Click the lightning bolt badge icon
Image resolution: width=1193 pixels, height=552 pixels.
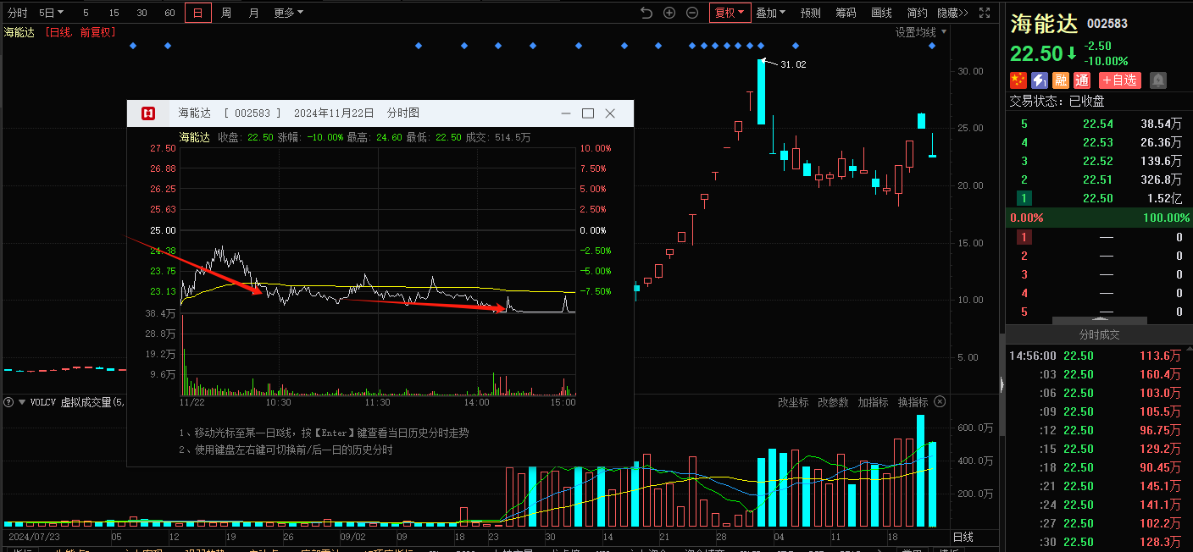click(x=1039, y=80)
